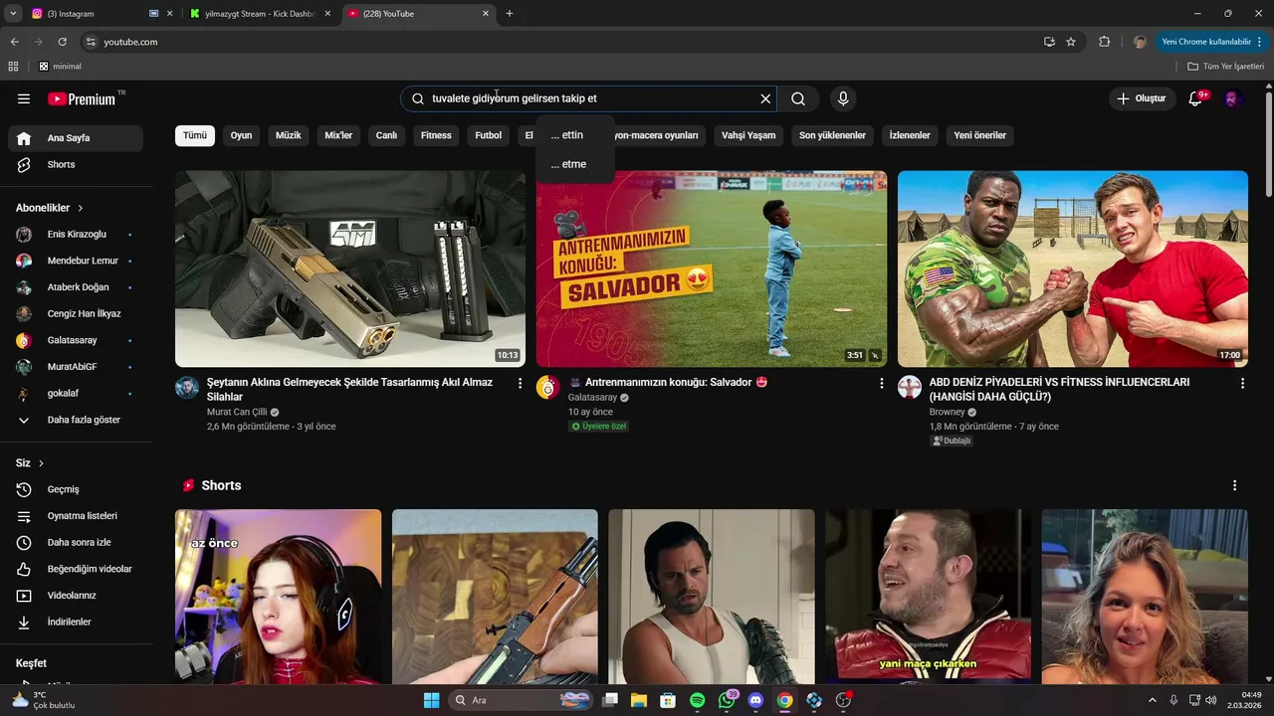Screen dimensions: 1274x716
Task: Open gokalaf channel
Action: click(x=76, y=393)
